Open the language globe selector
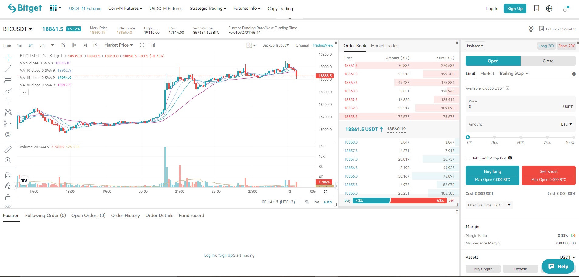Image resolution: width=579 pixels, height=277 pixels. pyautogui.click(x=549, y=9)
